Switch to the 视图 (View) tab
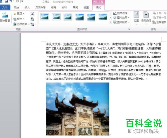This screenshot has height=138, width=167. click(86, 7)
